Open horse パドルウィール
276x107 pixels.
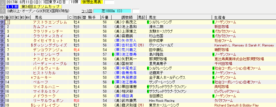tap(46, 68)
